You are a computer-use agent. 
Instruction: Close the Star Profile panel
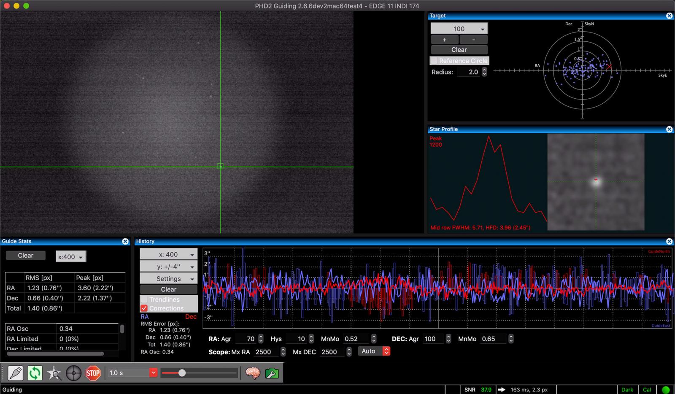click(669, 129)
